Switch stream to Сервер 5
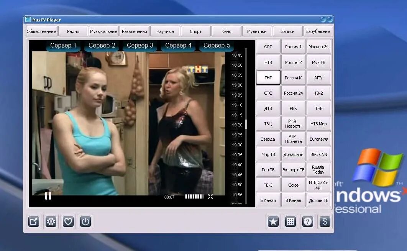The image size is (407, 251). (217, 46)
